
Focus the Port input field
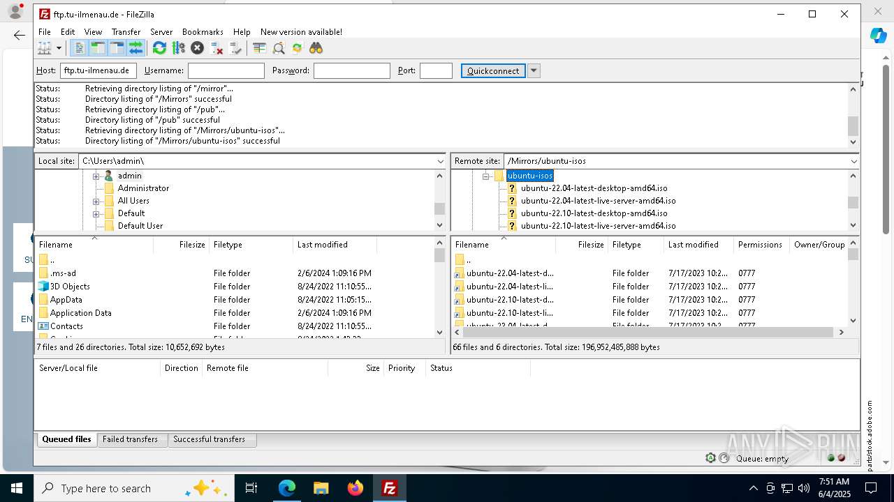point(436,70)
